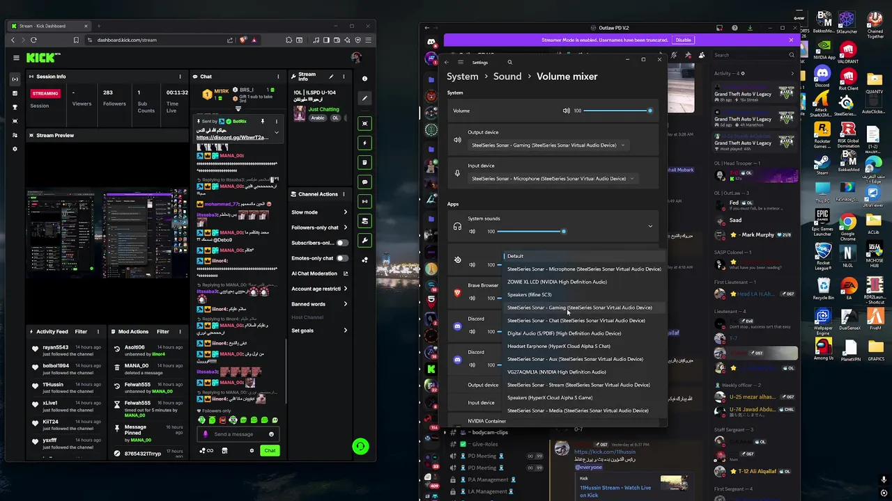Select Headset Earphone HyperX Cloud Alpha option
This screenshot has height=501, width=892.
584,347
